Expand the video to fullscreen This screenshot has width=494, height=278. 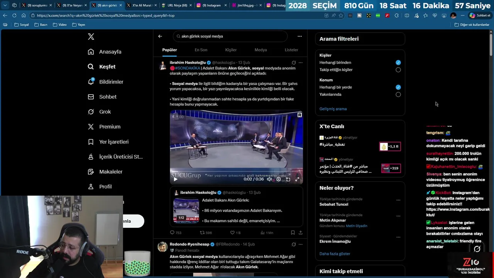pos(297,179)
